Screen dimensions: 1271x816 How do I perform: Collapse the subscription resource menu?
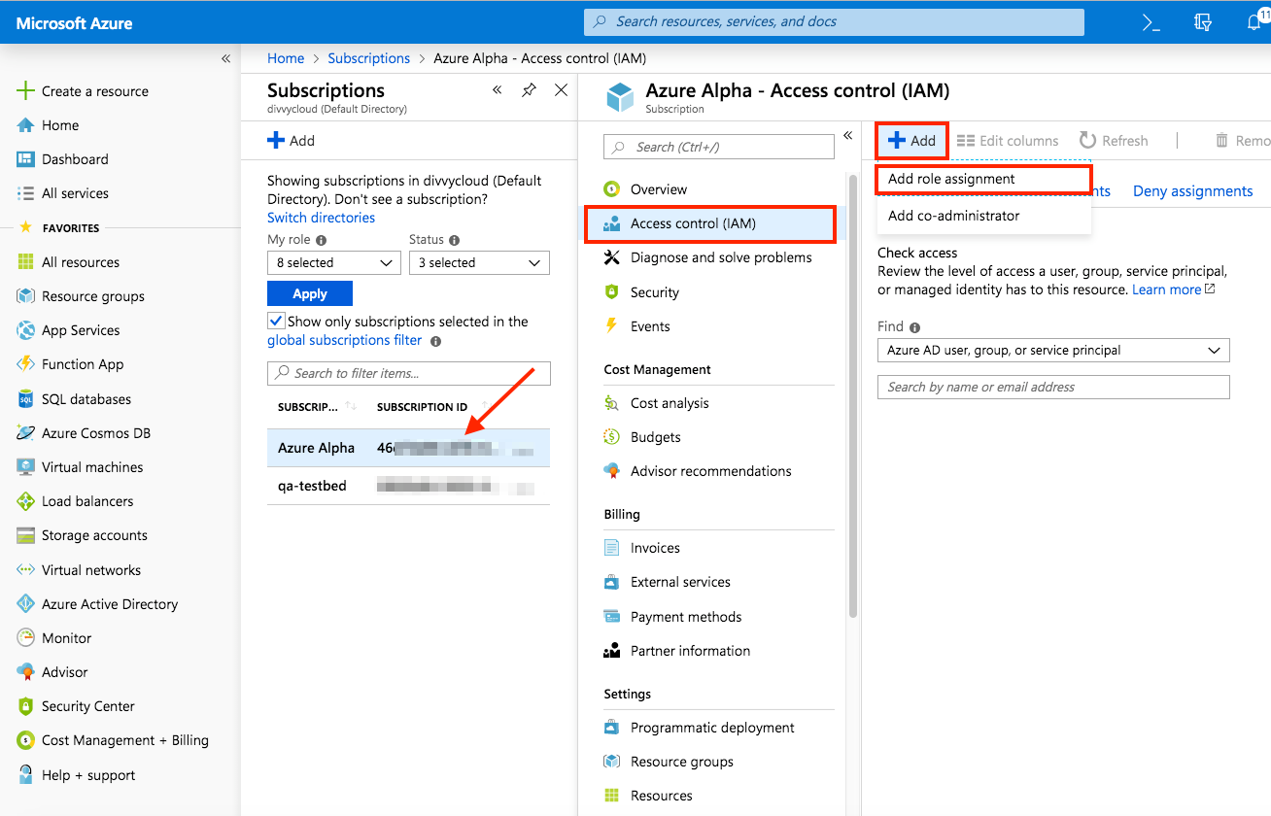[x=847, y=135]
